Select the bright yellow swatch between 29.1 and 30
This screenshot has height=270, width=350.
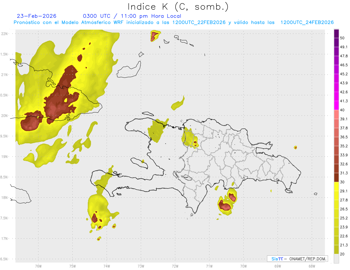point(336,186)
